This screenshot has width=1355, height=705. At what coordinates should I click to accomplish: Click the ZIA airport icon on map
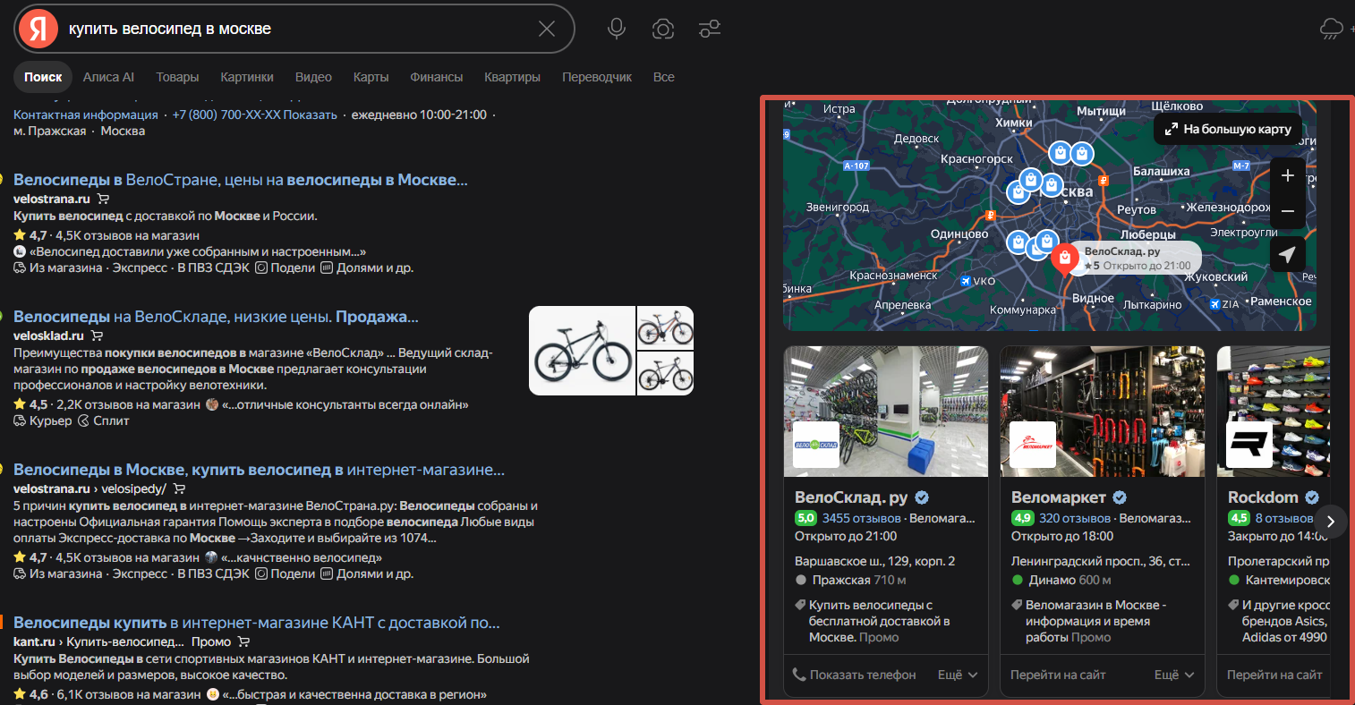click(x=1214, y=304)
